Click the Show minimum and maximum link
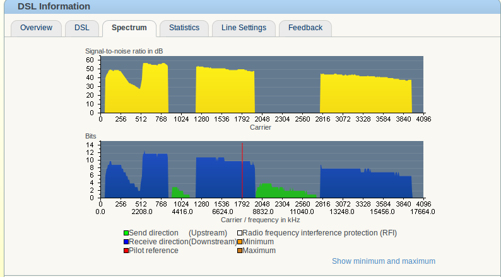501x277 pixels. click(384, 261)
